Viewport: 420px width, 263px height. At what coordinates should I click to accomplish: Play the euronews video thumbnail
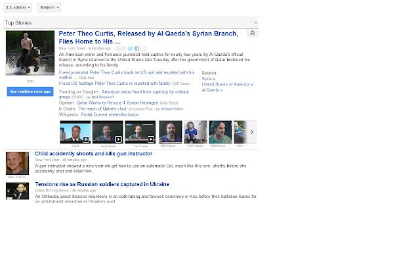(108, 132)
